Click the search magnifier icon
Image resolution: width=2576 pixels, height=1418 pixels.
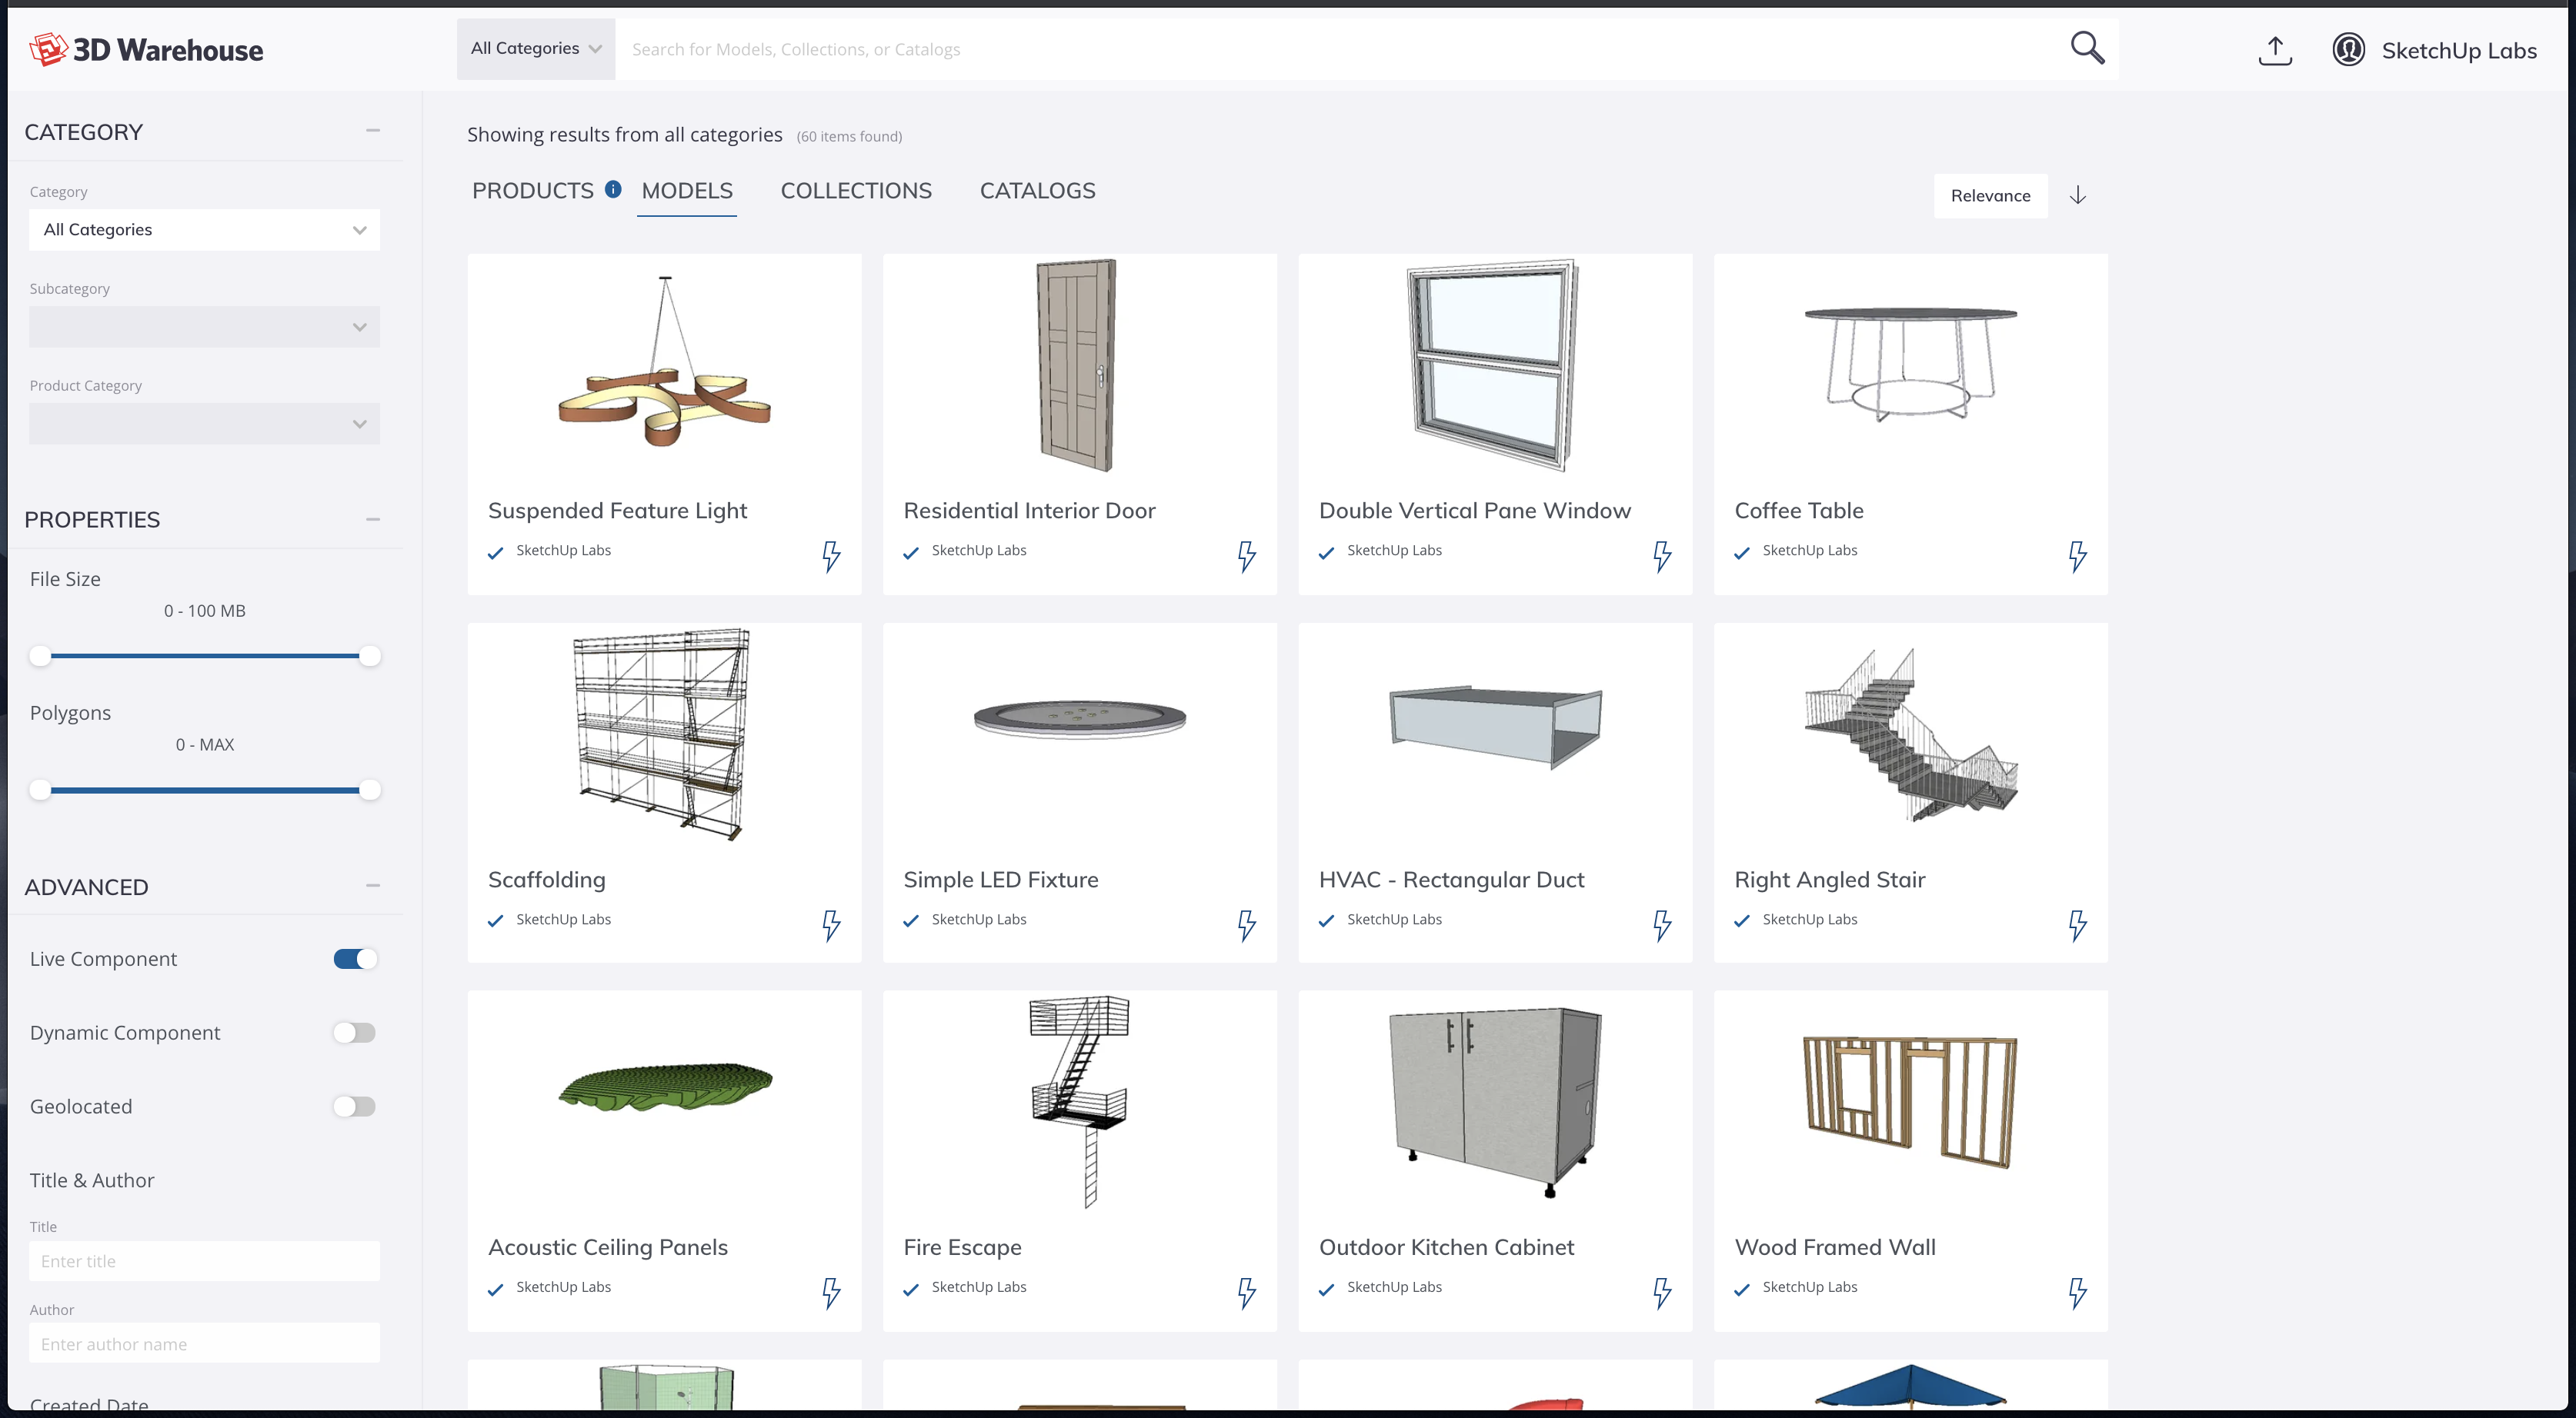pos(2087,48)
